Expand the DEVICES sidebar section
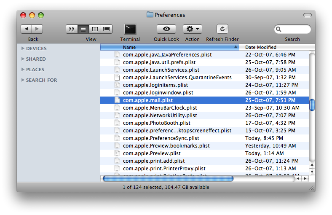This screenshot has width=332, height=215. pos(23,48)
